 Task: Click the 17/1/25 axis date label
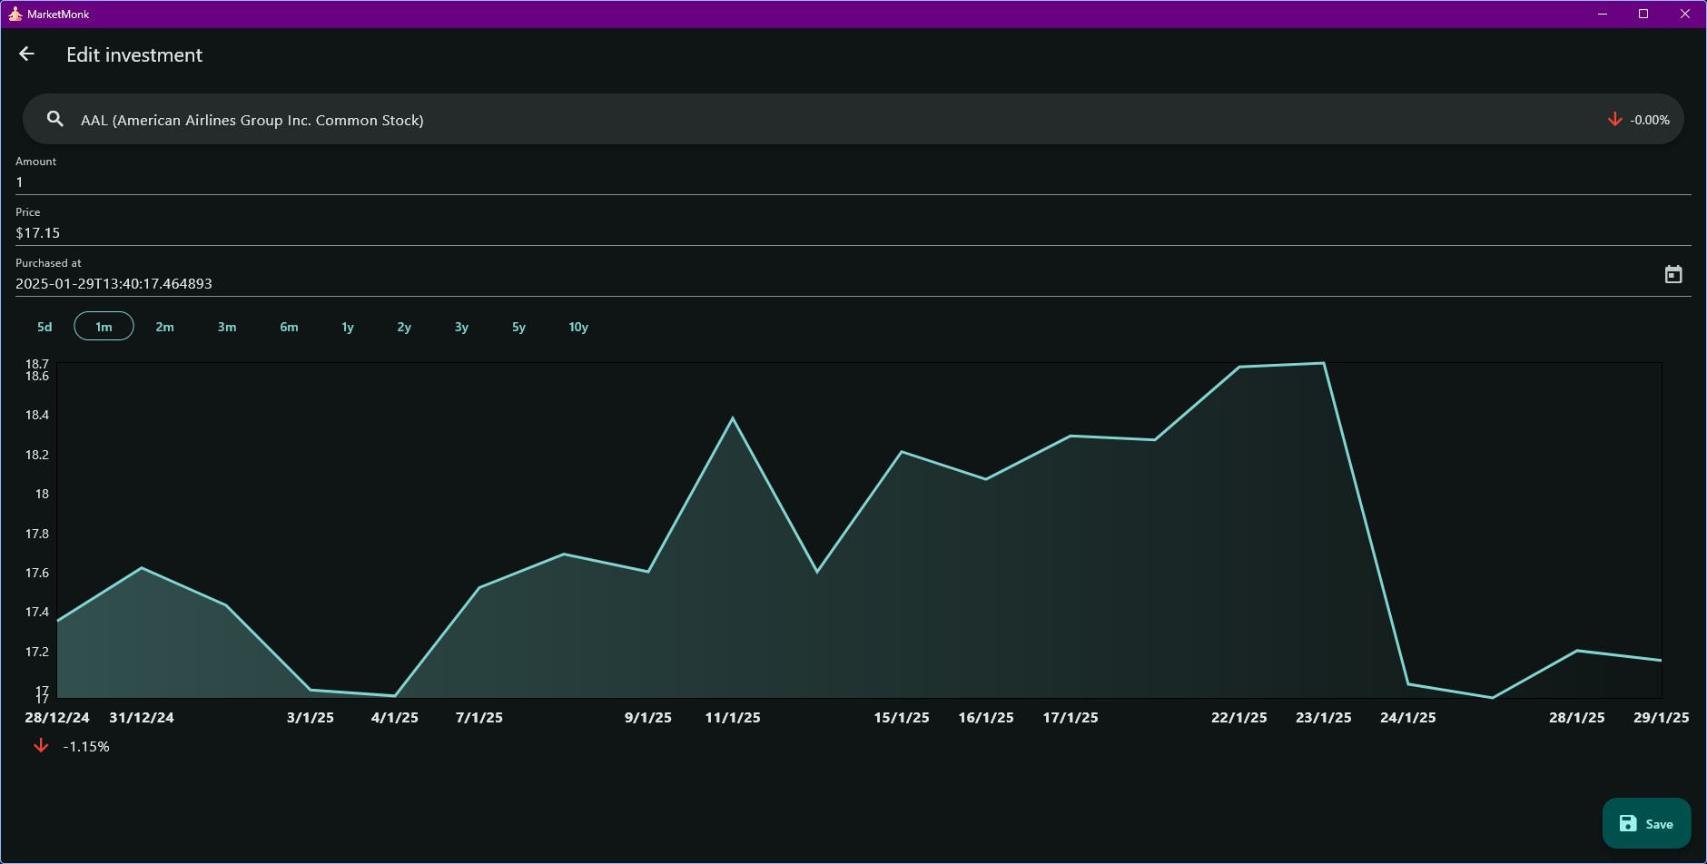click(x=1071, y=717)
